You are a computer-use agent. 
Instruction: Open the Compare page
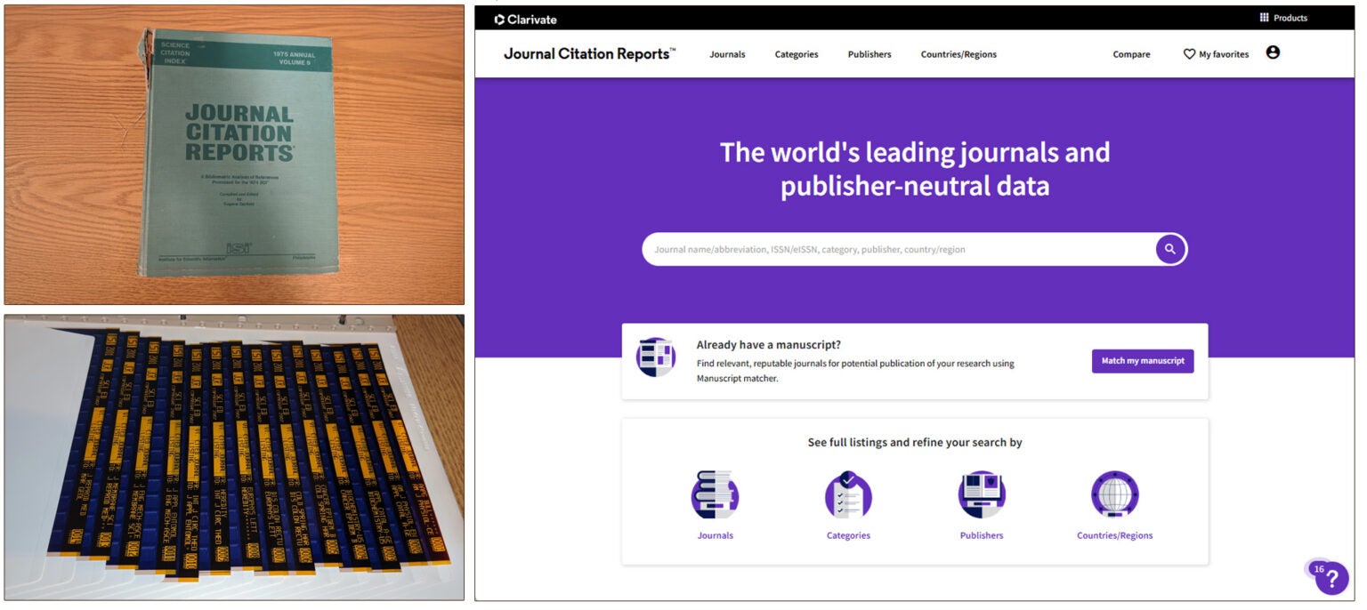point(1130,54)
